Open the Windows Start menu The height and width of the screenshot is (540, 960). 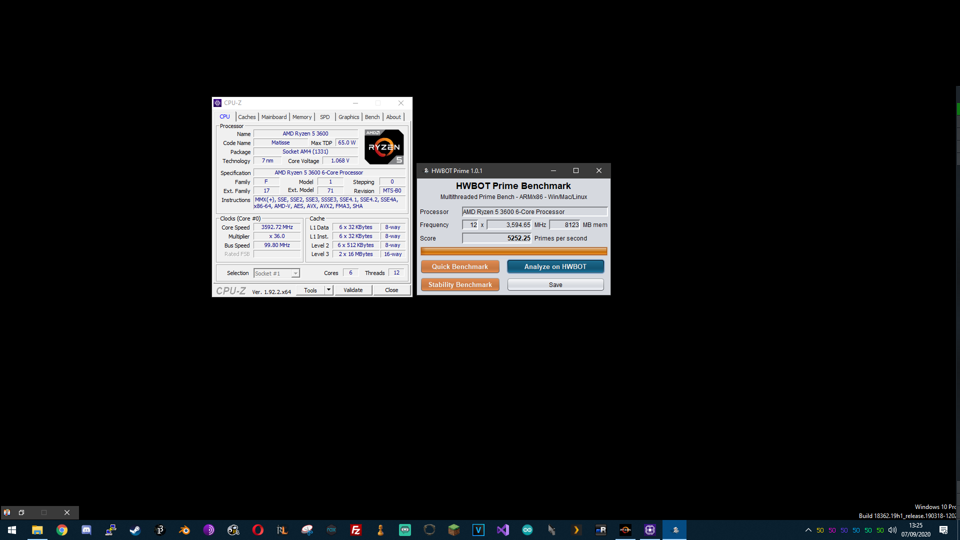(x=12, y=530)
